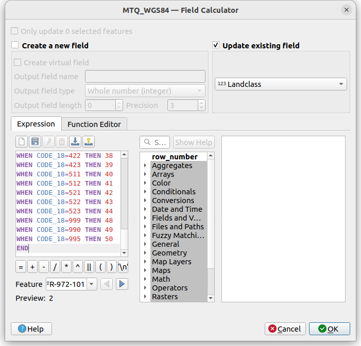Expand the Maps function group
The image size is (361, 346).
click(145, 270)
